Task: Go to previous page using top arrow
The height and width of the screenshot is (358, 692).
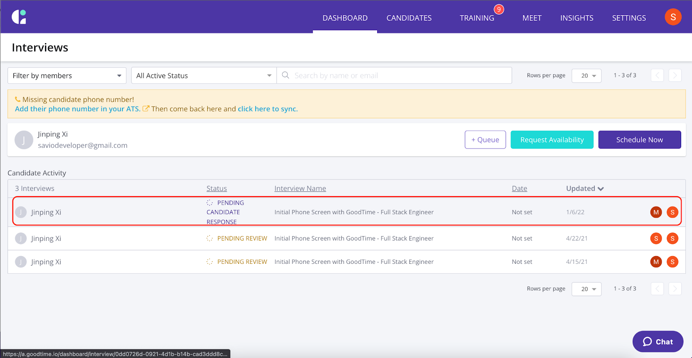Action: click(x=657, y=75)
